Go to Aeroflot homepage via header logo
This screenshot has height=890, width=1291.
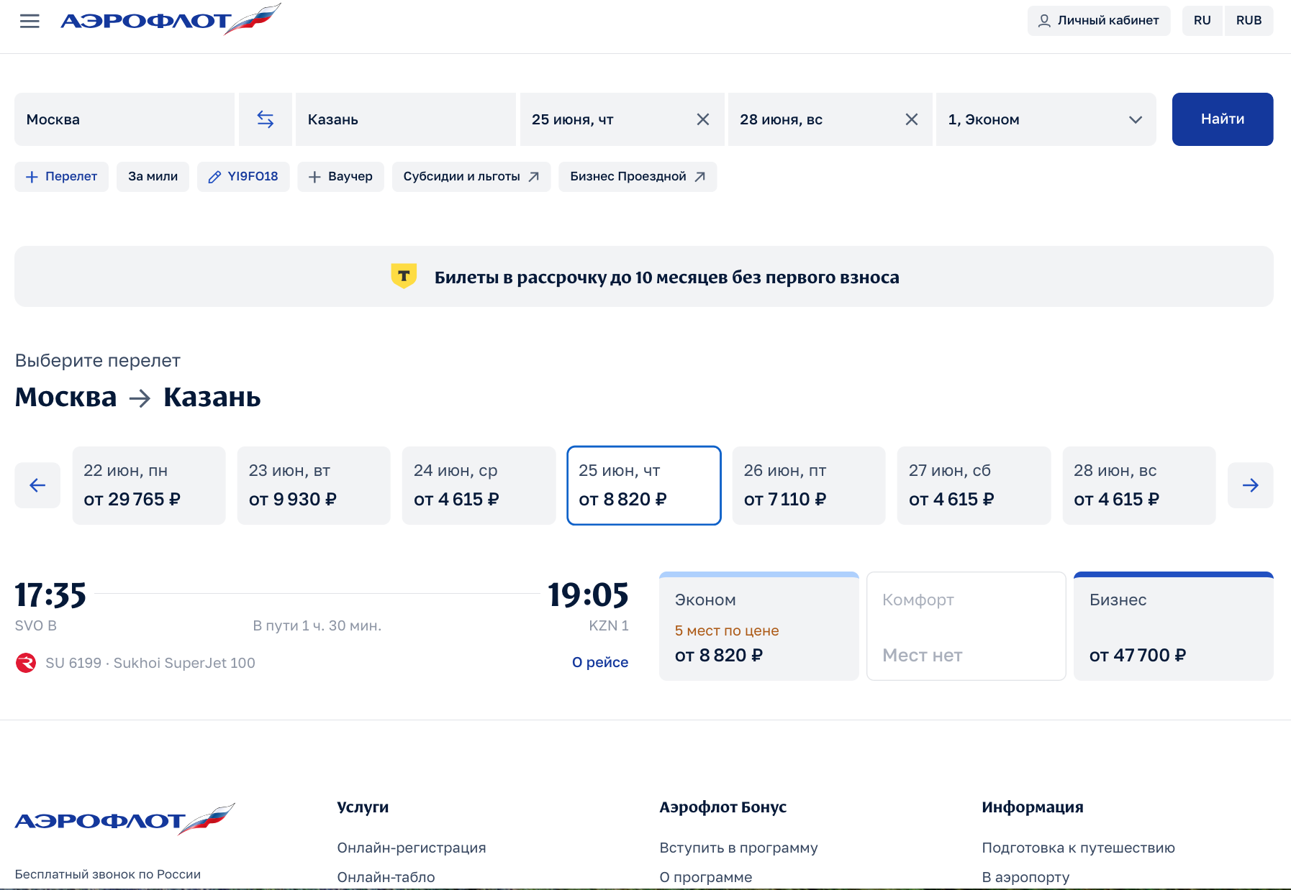[171, 19]
